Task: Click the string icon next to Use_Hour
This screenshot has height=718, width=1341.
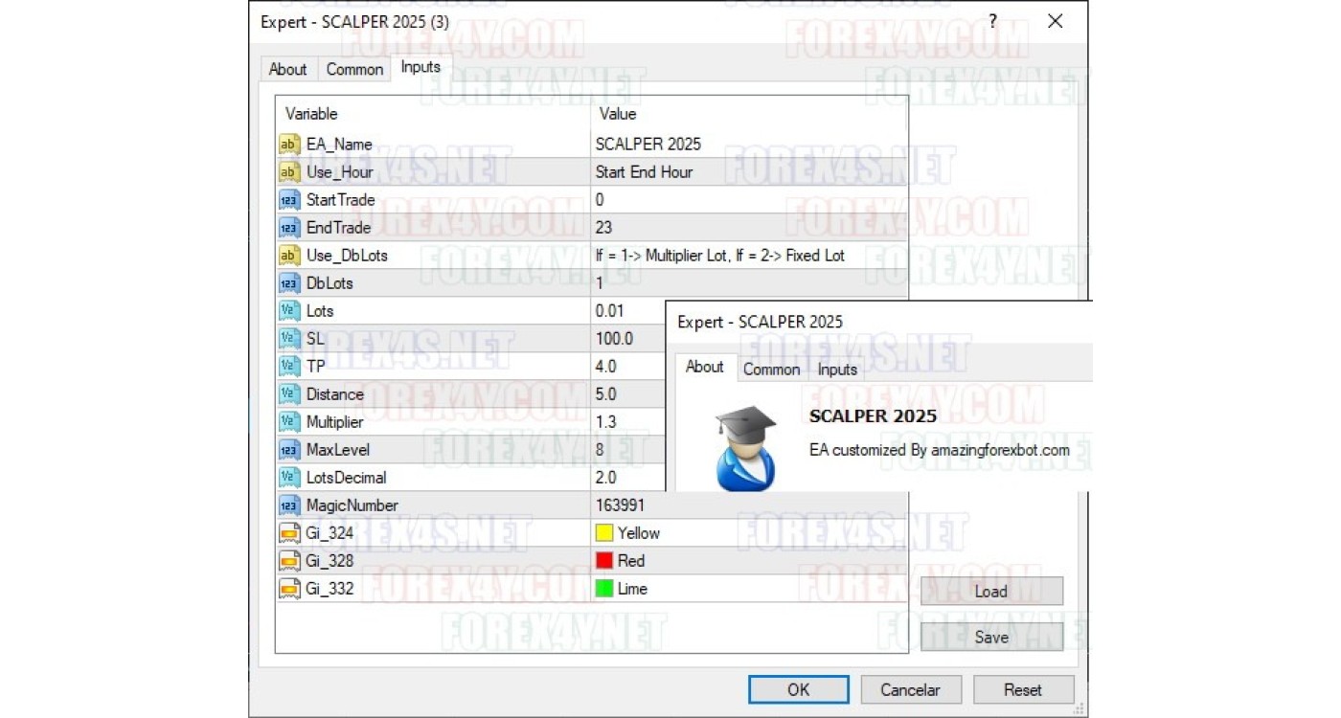Action: 288,172
